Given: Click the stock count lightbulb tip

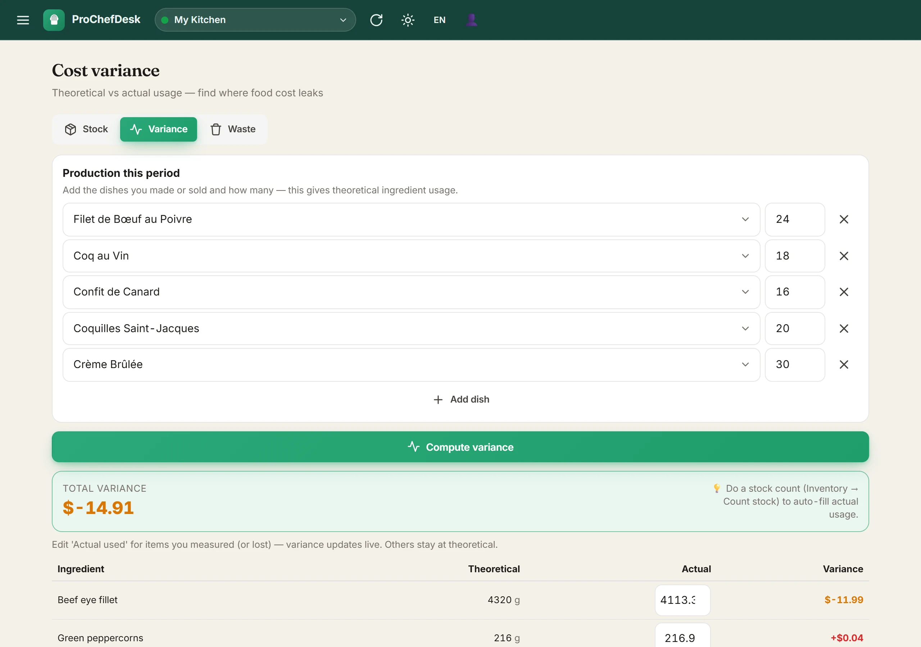Looking at the screenshot, I should point(785,501).
